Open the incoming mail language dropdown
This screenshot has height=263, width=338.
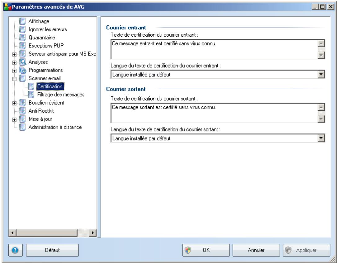321,74
